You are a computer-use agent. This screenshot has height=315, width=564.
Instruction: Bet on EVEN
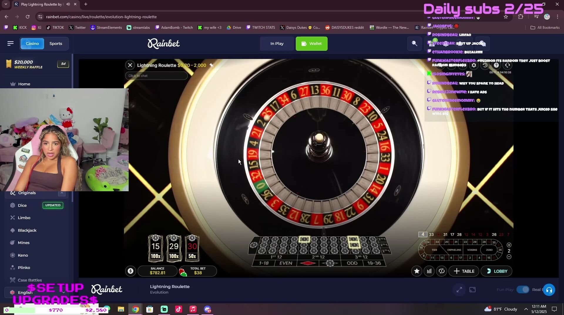286,263
